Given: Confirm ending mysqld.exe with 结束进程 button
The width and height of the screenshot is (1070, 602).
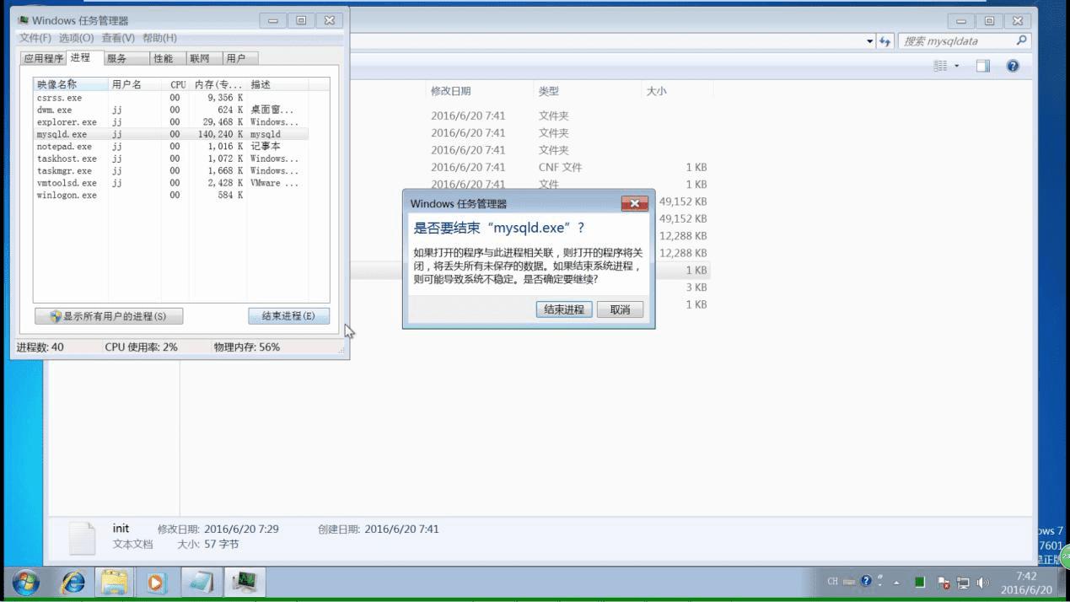Looking at the screenshot, I should (x=563, y=309).
